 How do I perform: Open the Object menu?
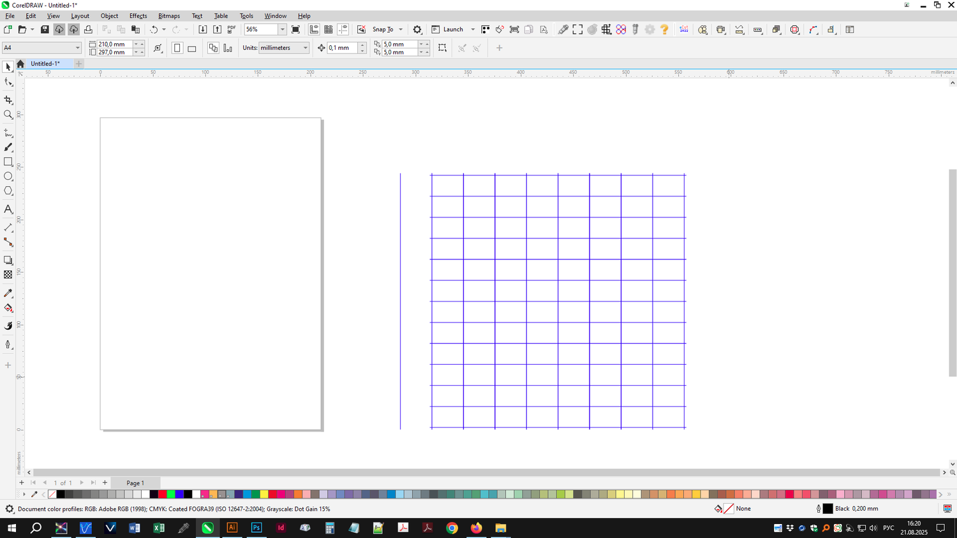pyautogui.click(x=109, y=16)
